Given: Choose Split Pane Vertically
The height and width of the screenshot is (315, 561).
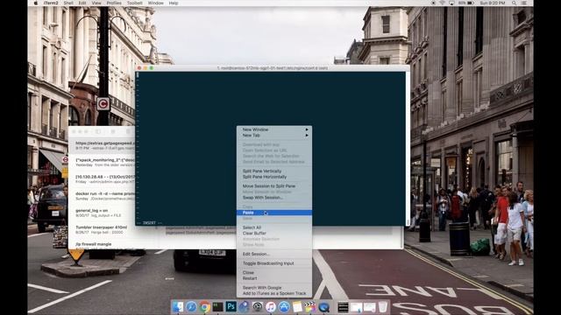Looking at the screenshot, I should [274, 171].
